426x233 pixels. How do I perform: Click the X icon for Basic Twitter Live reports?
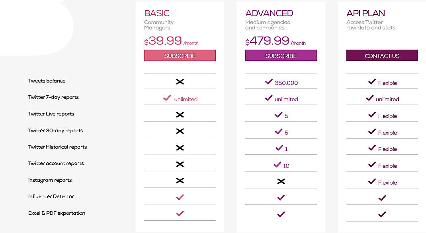tap(180, 115)
